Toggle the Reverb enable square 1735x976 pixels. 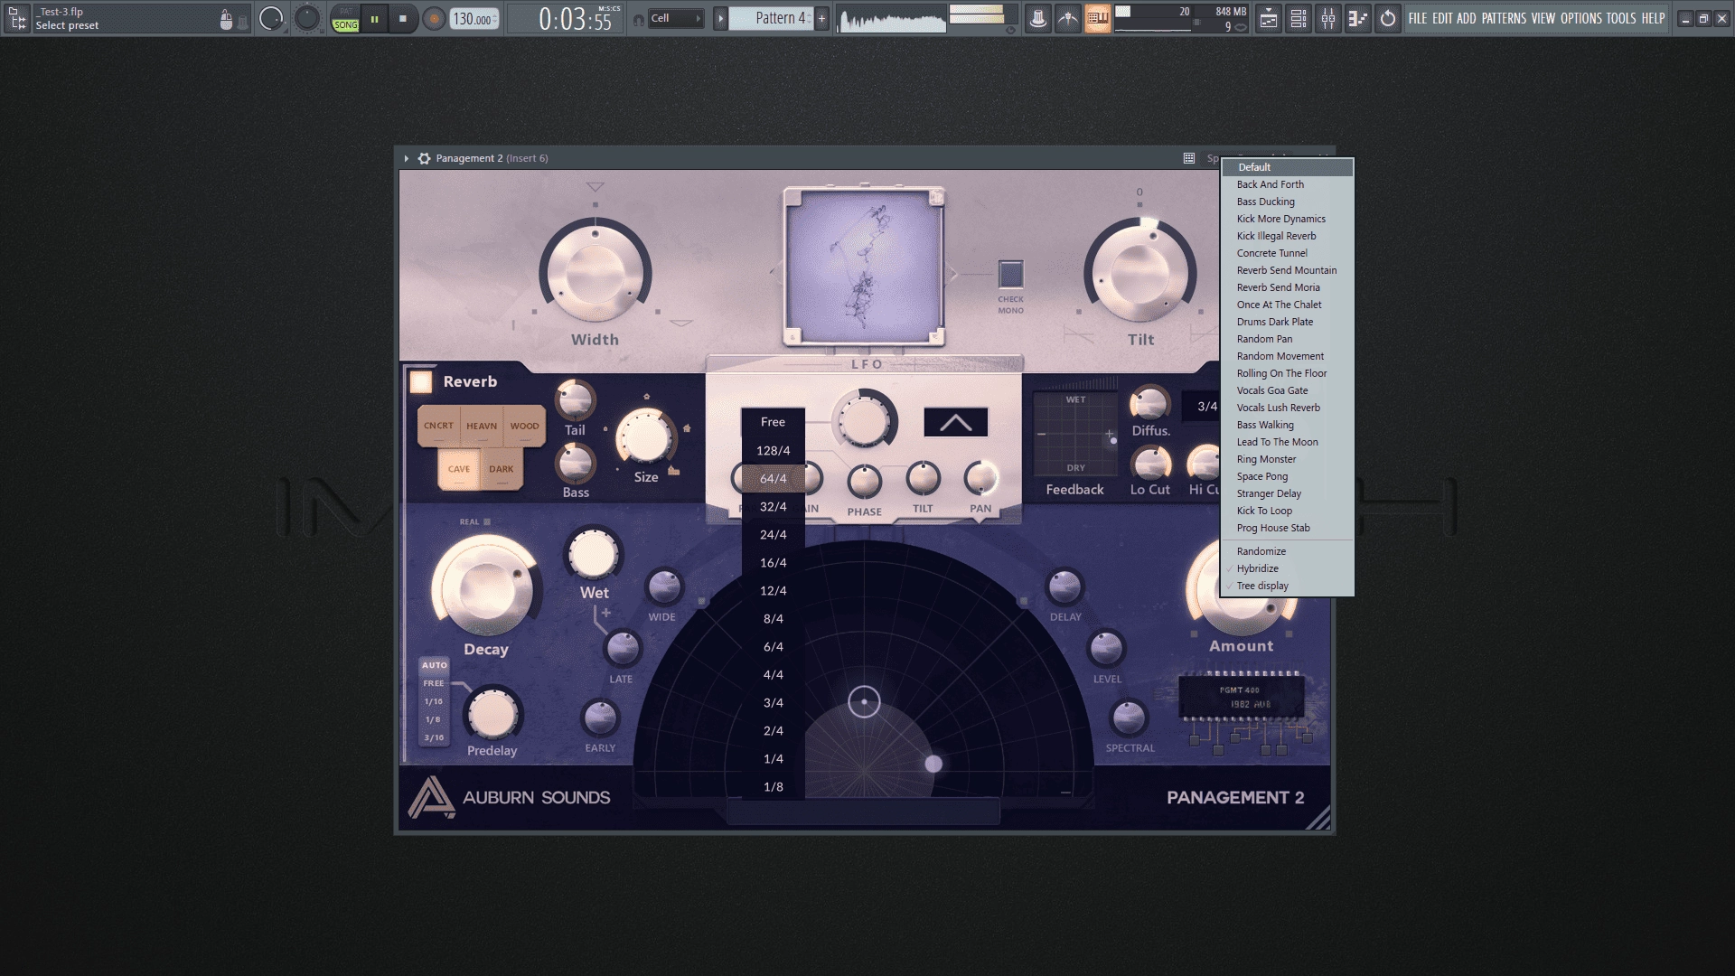421,381
